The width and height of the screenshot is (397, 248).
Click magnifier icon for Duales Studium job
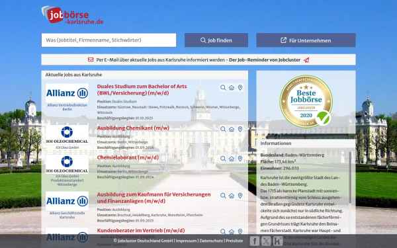click(x=223, y=87)
